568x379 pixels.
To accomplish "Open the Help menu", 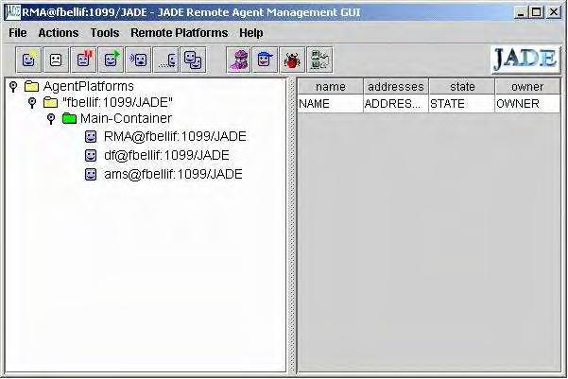I will coord(251,33).
